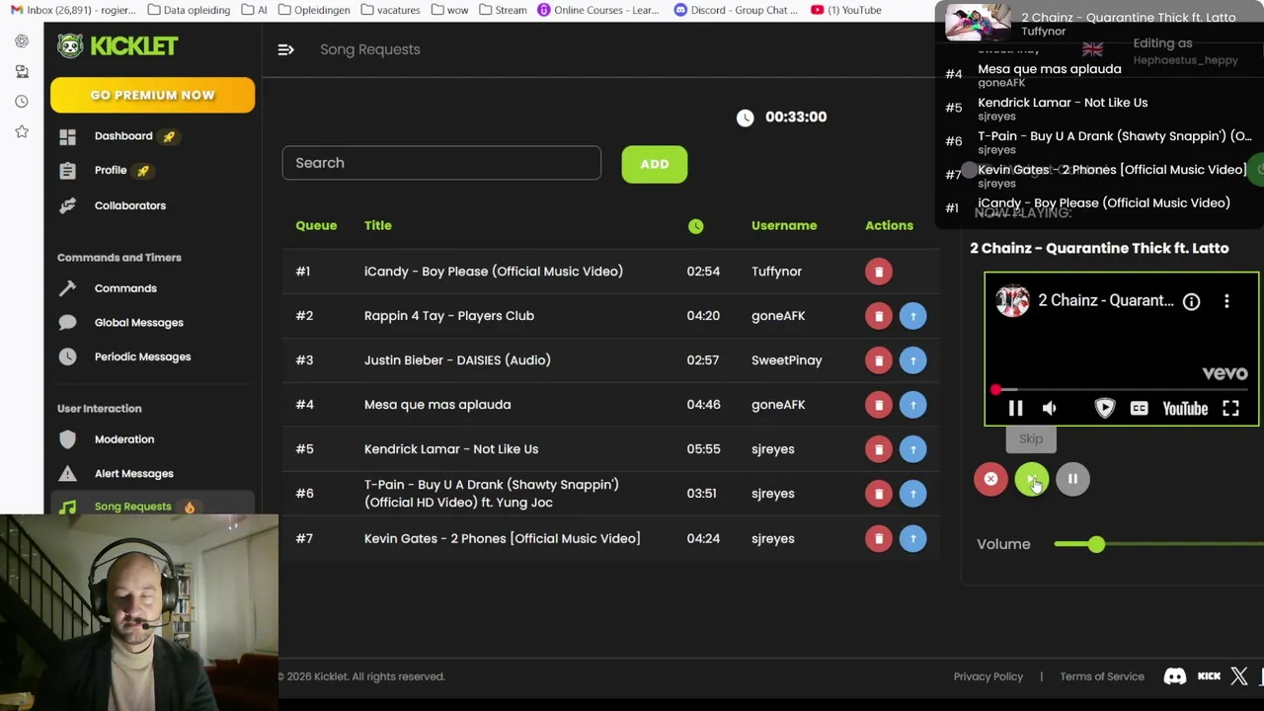1264x711 pixels.
Task: Open the Stream bookmark folder
Action: [x=503, y=10]
